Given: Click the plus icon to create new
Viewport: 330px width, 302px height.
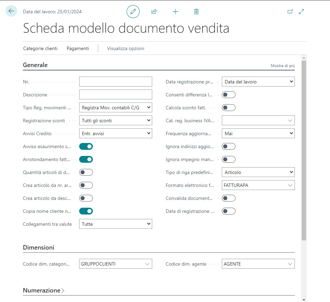Looking at the screenshot, I should tap(175, 12).
